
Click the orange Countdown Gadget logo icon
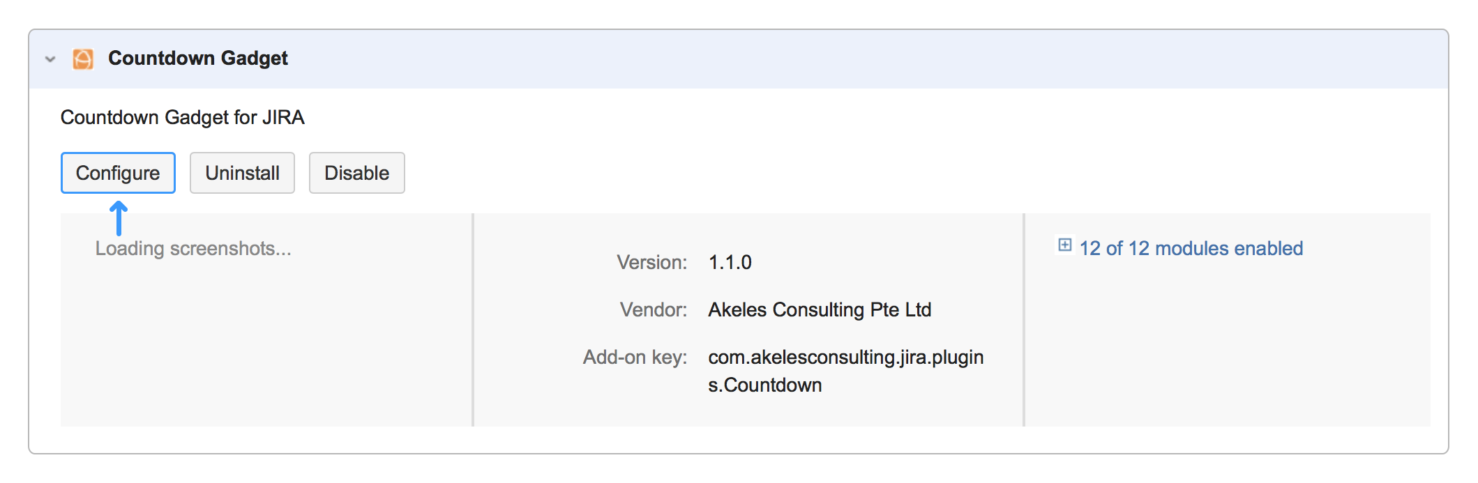point(83,59)
